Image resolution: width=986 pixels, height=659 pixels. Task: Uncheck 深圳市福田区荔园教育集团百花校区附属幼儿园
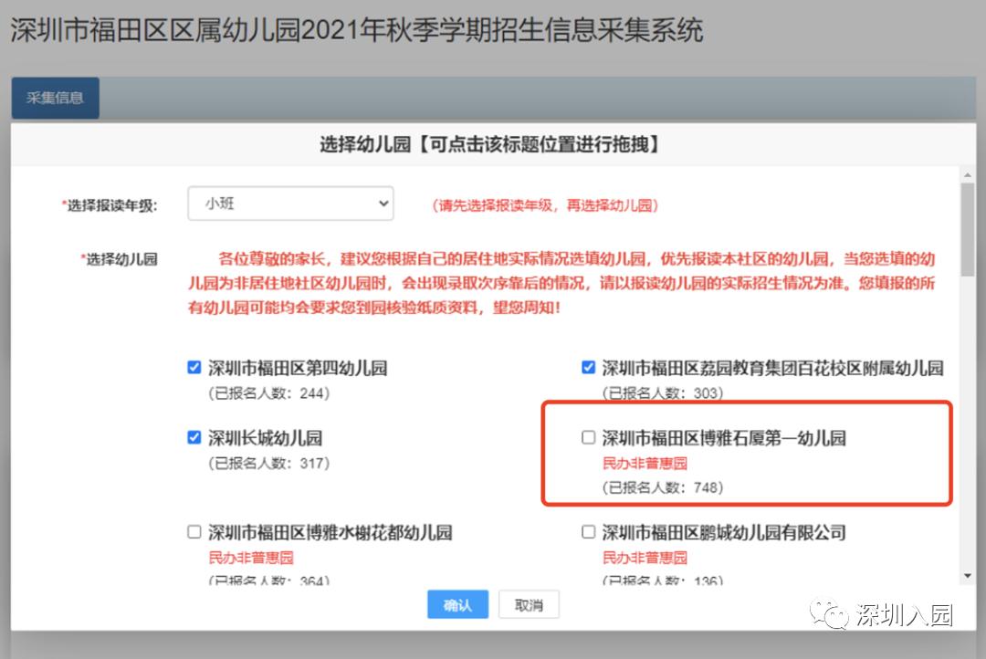pyautogui.click(x=588, y=366)
